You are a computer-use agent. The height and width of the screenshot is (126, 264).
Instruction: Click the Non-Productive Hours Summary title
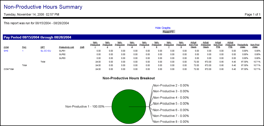(43, 7)
